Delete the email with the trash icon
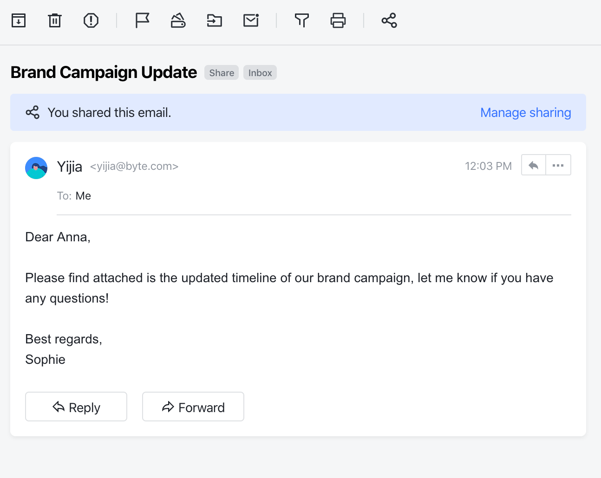This screenshot has height=478, width=601. tap(55, 20)
